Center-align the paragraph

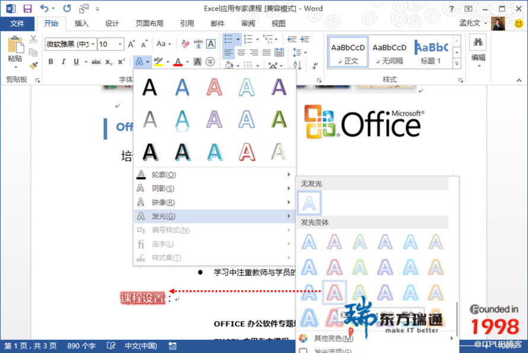pyautogui.click(x=241, y=53)
